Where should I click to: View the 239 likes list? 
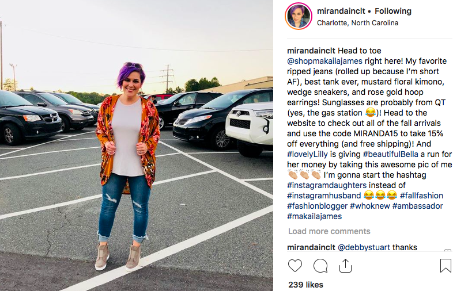click(305, 285)
